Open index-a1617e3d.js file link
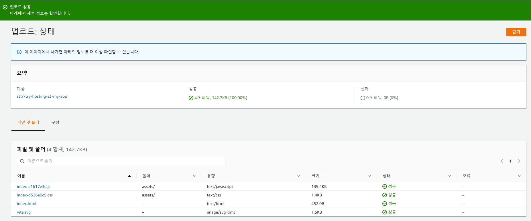531x221 pixels. pos(34,186)
